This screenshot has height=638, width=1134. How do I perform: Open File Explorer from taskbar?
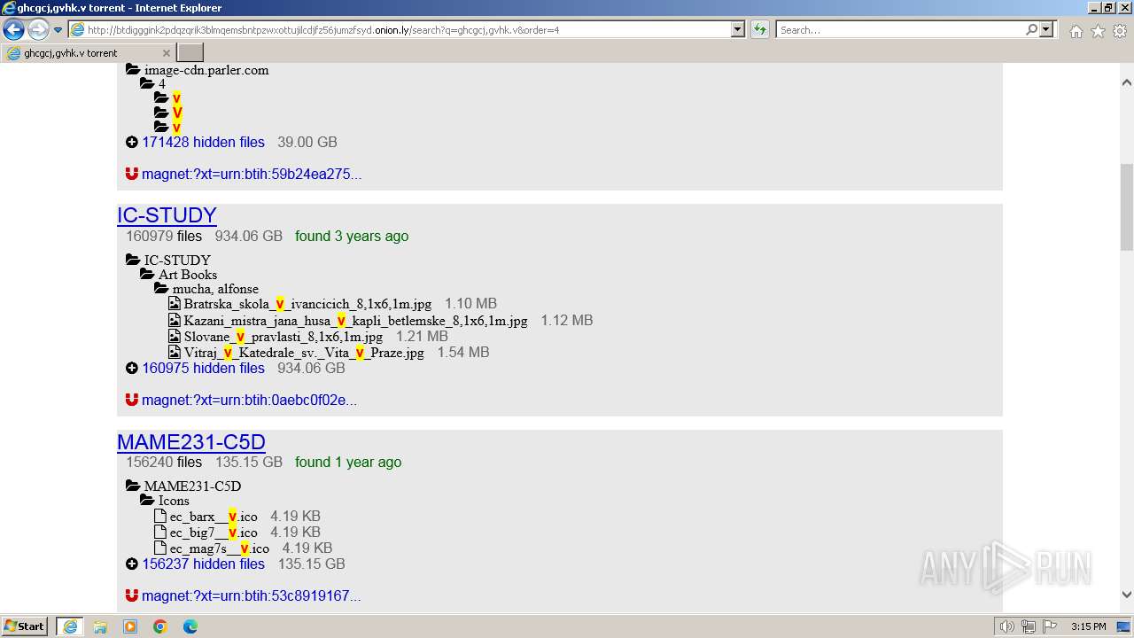click(x=100, y=626)
